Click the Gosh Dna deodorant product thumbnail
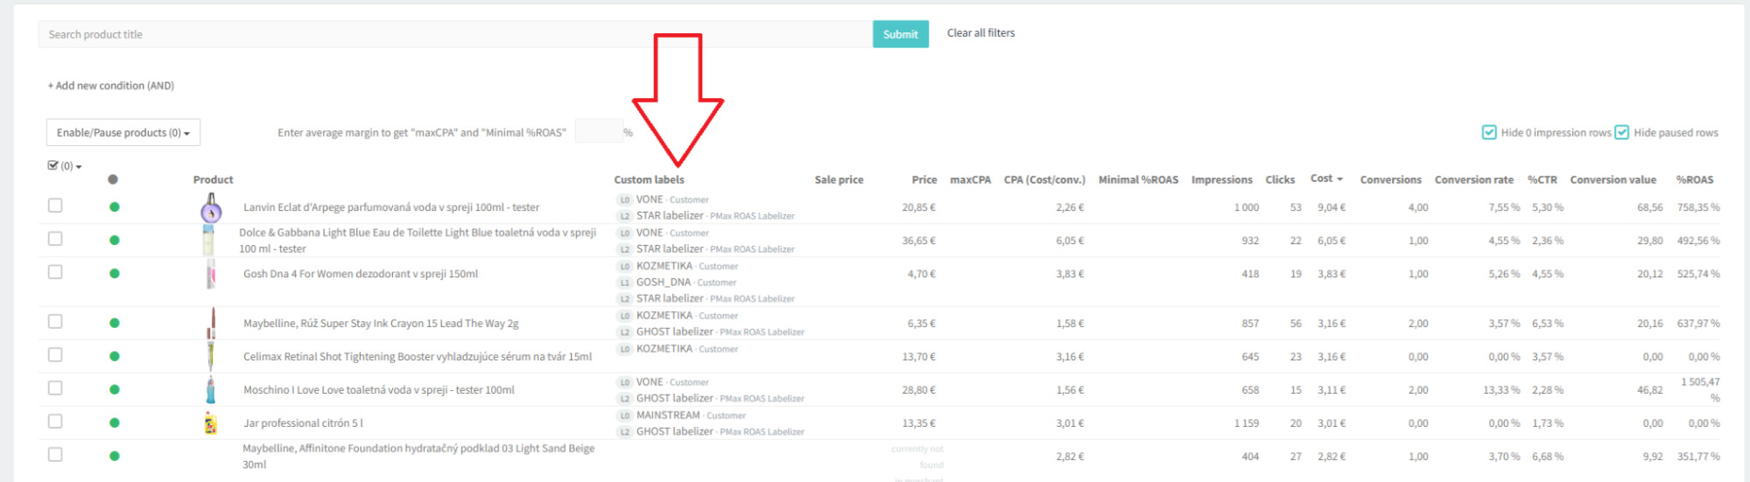Viewport: 1750px width, 482px height. click(x=210, y=274)
